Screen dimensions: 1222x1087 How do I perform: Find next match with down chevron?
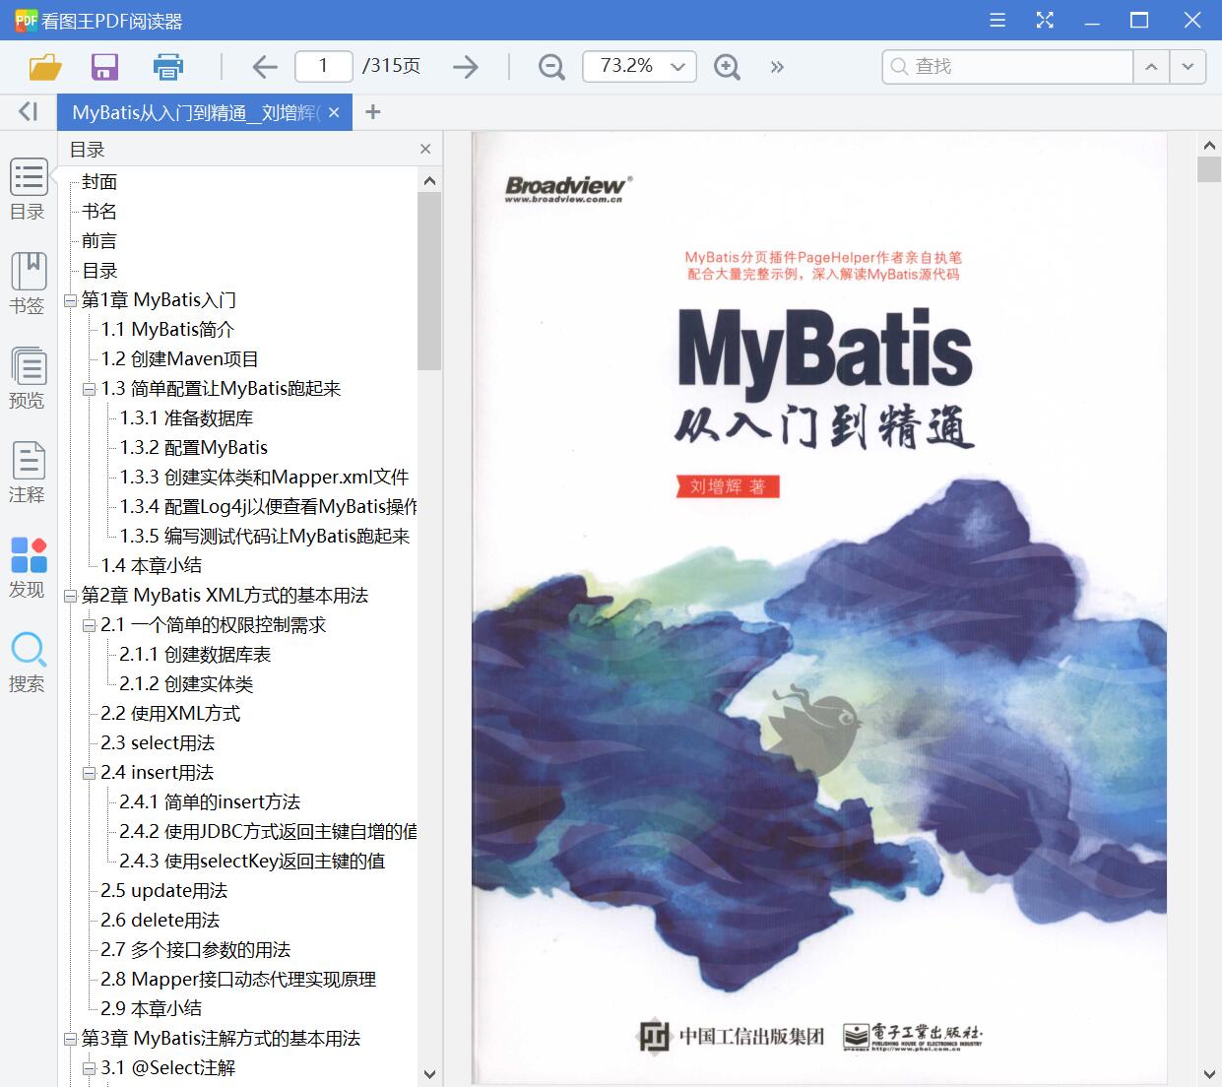[x=1188, y=67]
